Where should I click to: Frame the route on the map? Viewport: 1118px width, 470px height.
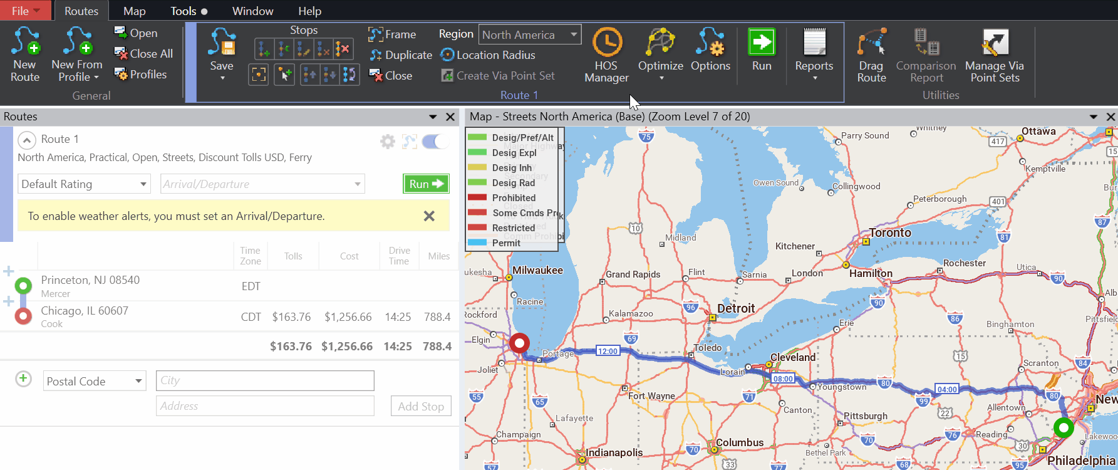click(x=393, y=34)
